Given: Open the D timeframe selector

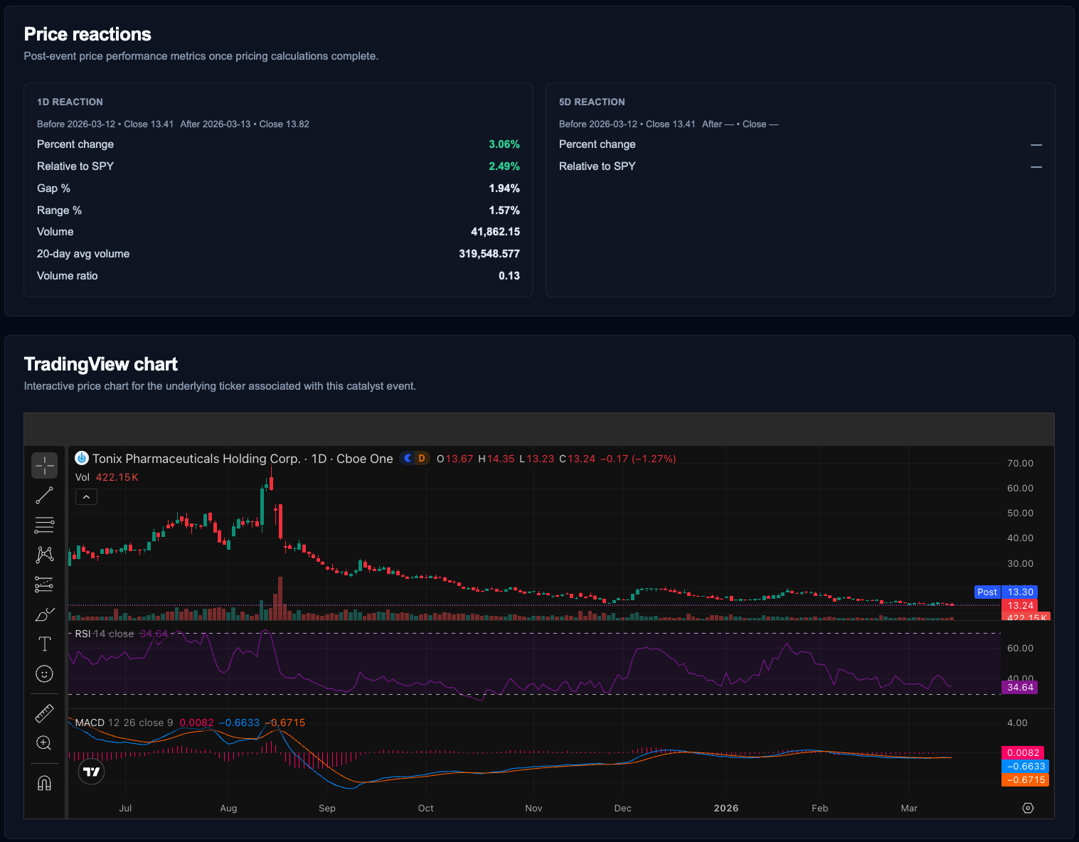Looking at the screenshot, I should tap(419, 458).
